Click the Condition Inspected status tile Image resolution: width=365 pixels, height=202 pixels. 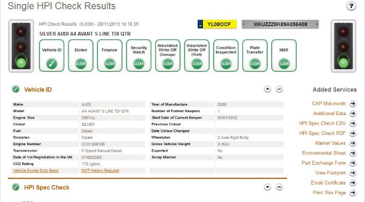(226, 55)
